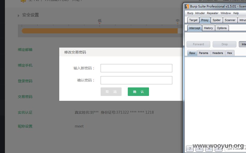The height and width of the screenshot is (153, 246).
Task: Open the Intruder menu in Burp Suite
Action: pyautogui.click(x=200, y=13)
